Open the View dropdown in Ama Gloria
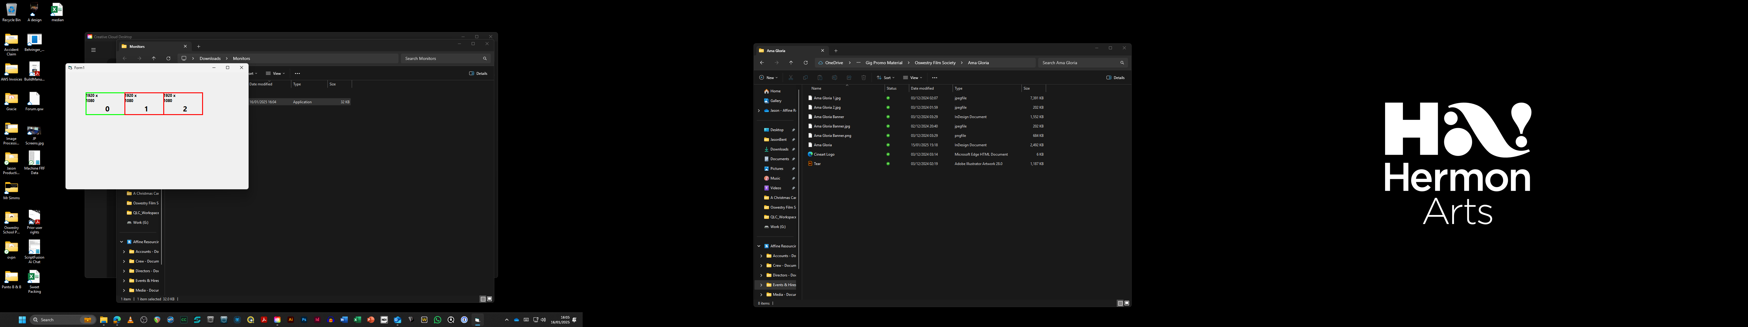Screen dimensions: 1748x327 (913, 77)
